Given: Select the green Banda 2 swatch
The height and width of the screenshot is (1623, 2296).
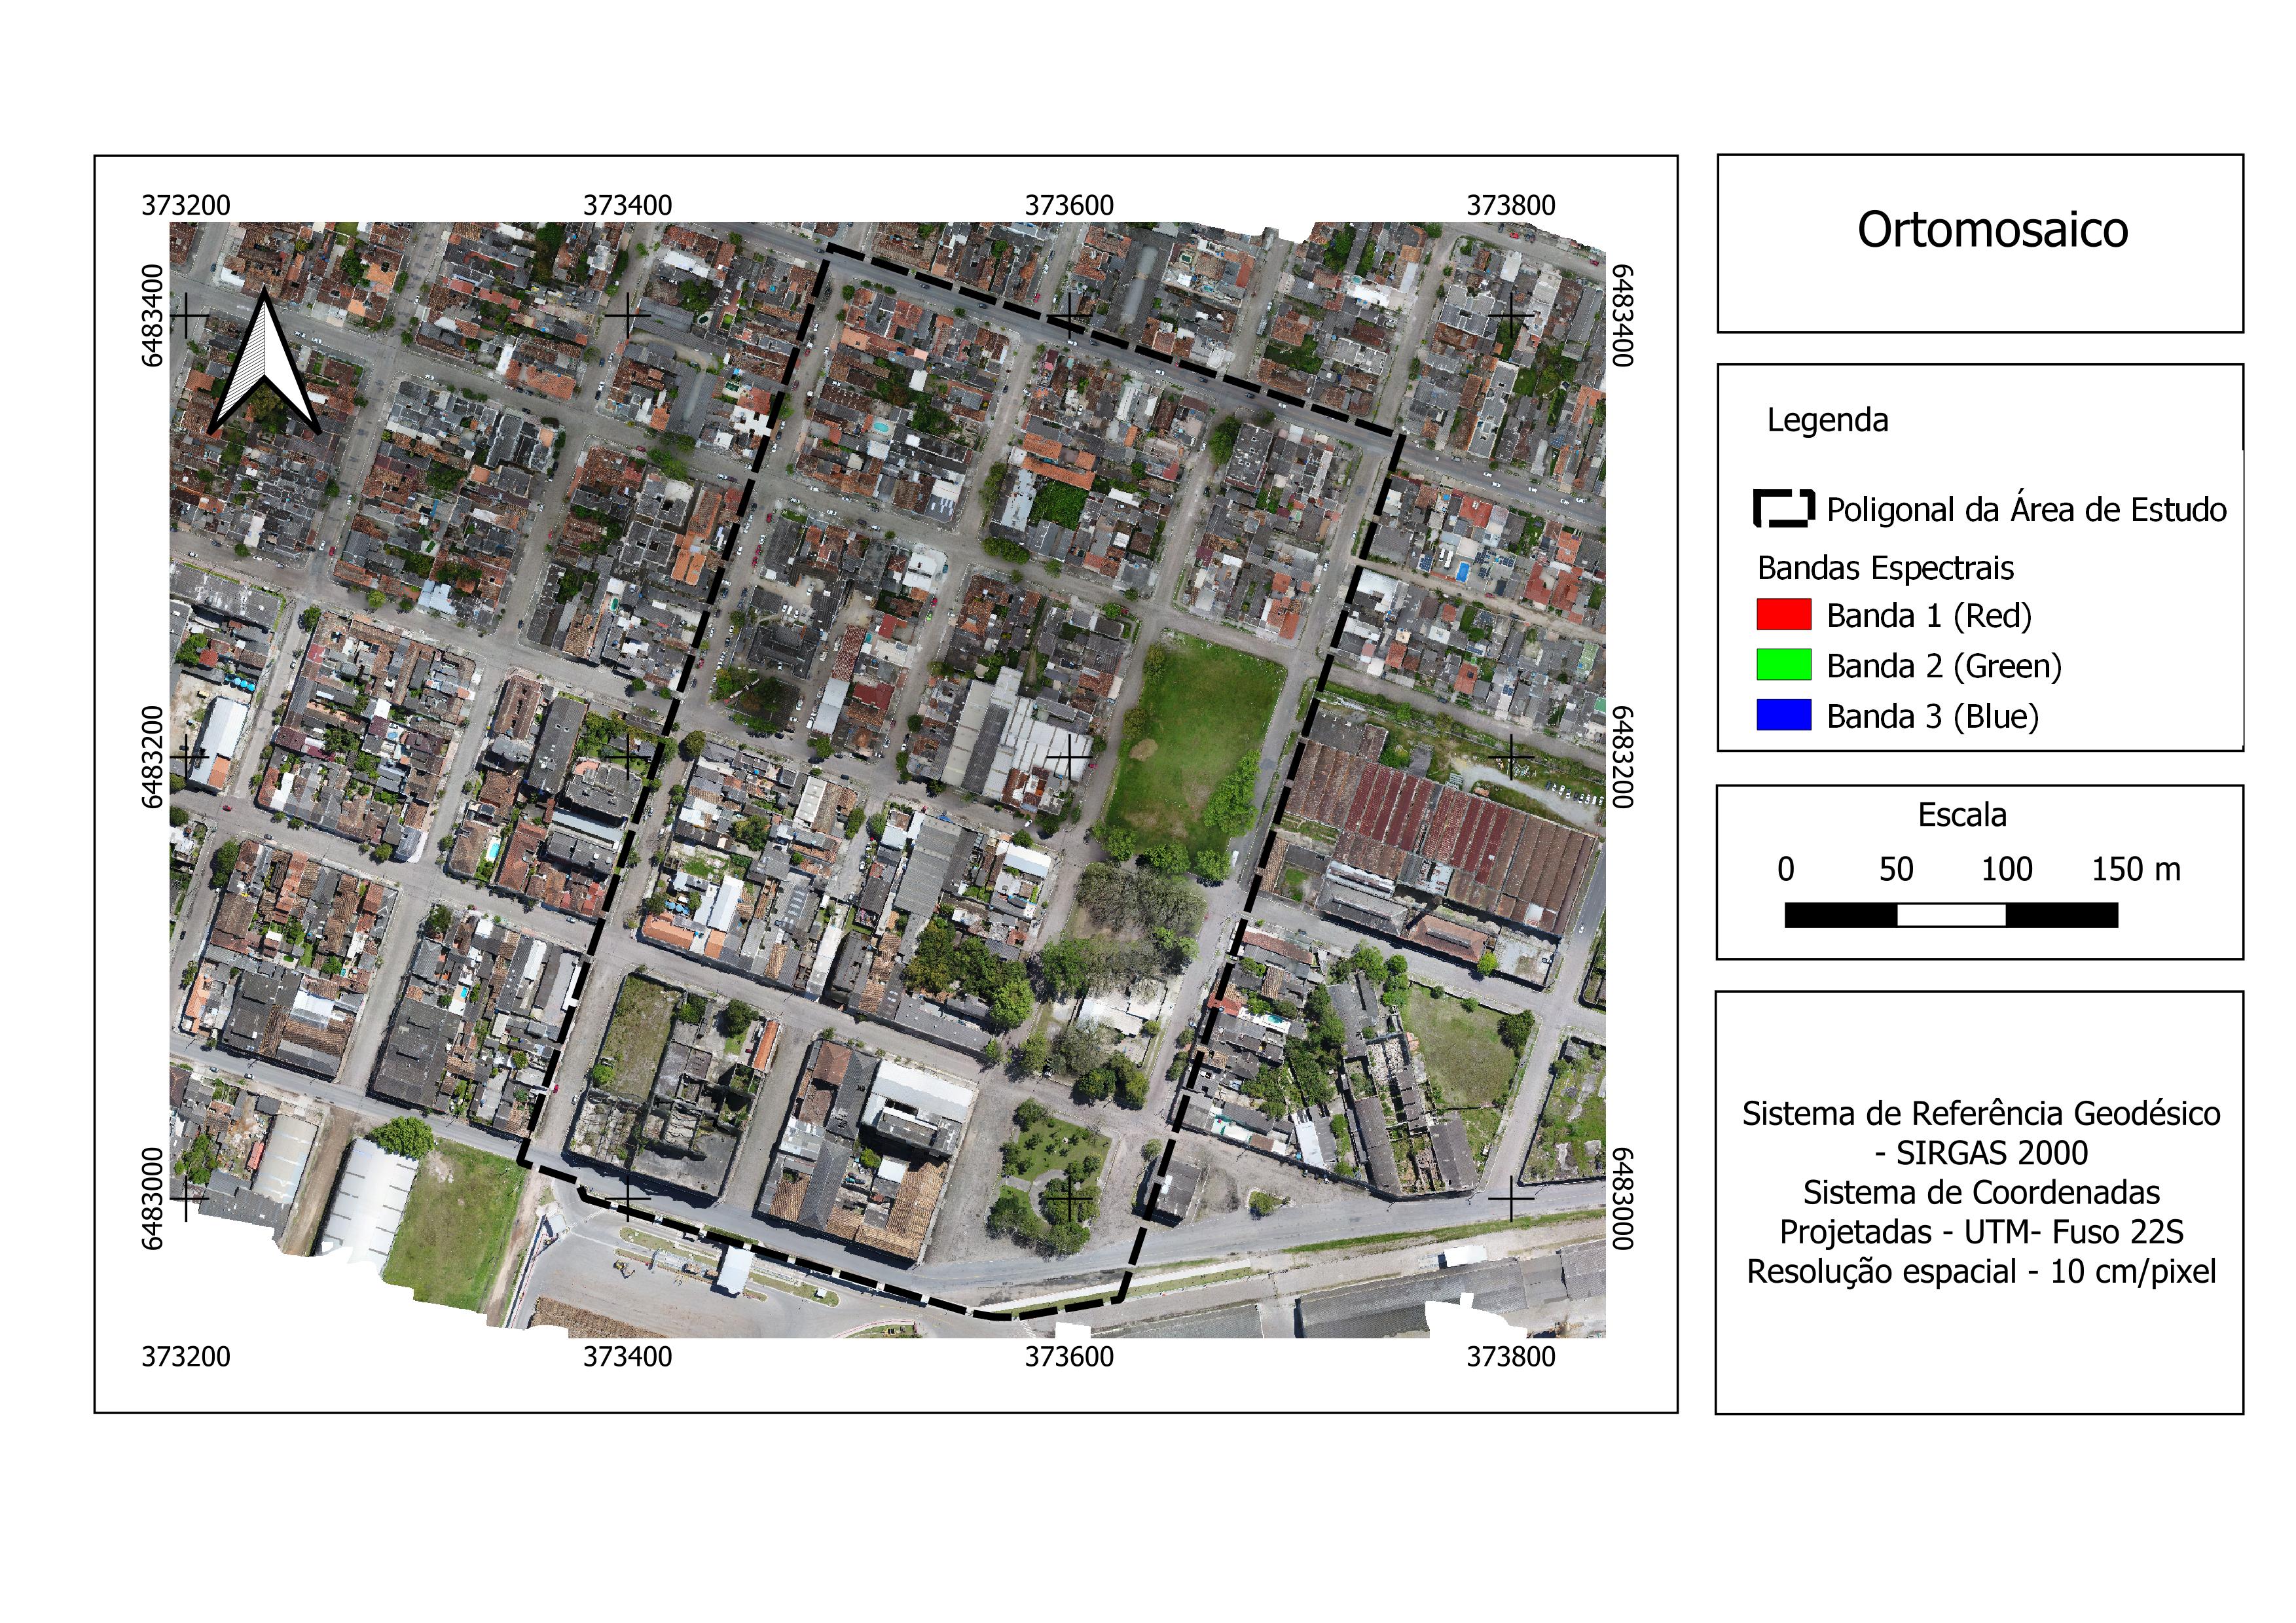Looking at the screenshot, I should (1784, 665).
